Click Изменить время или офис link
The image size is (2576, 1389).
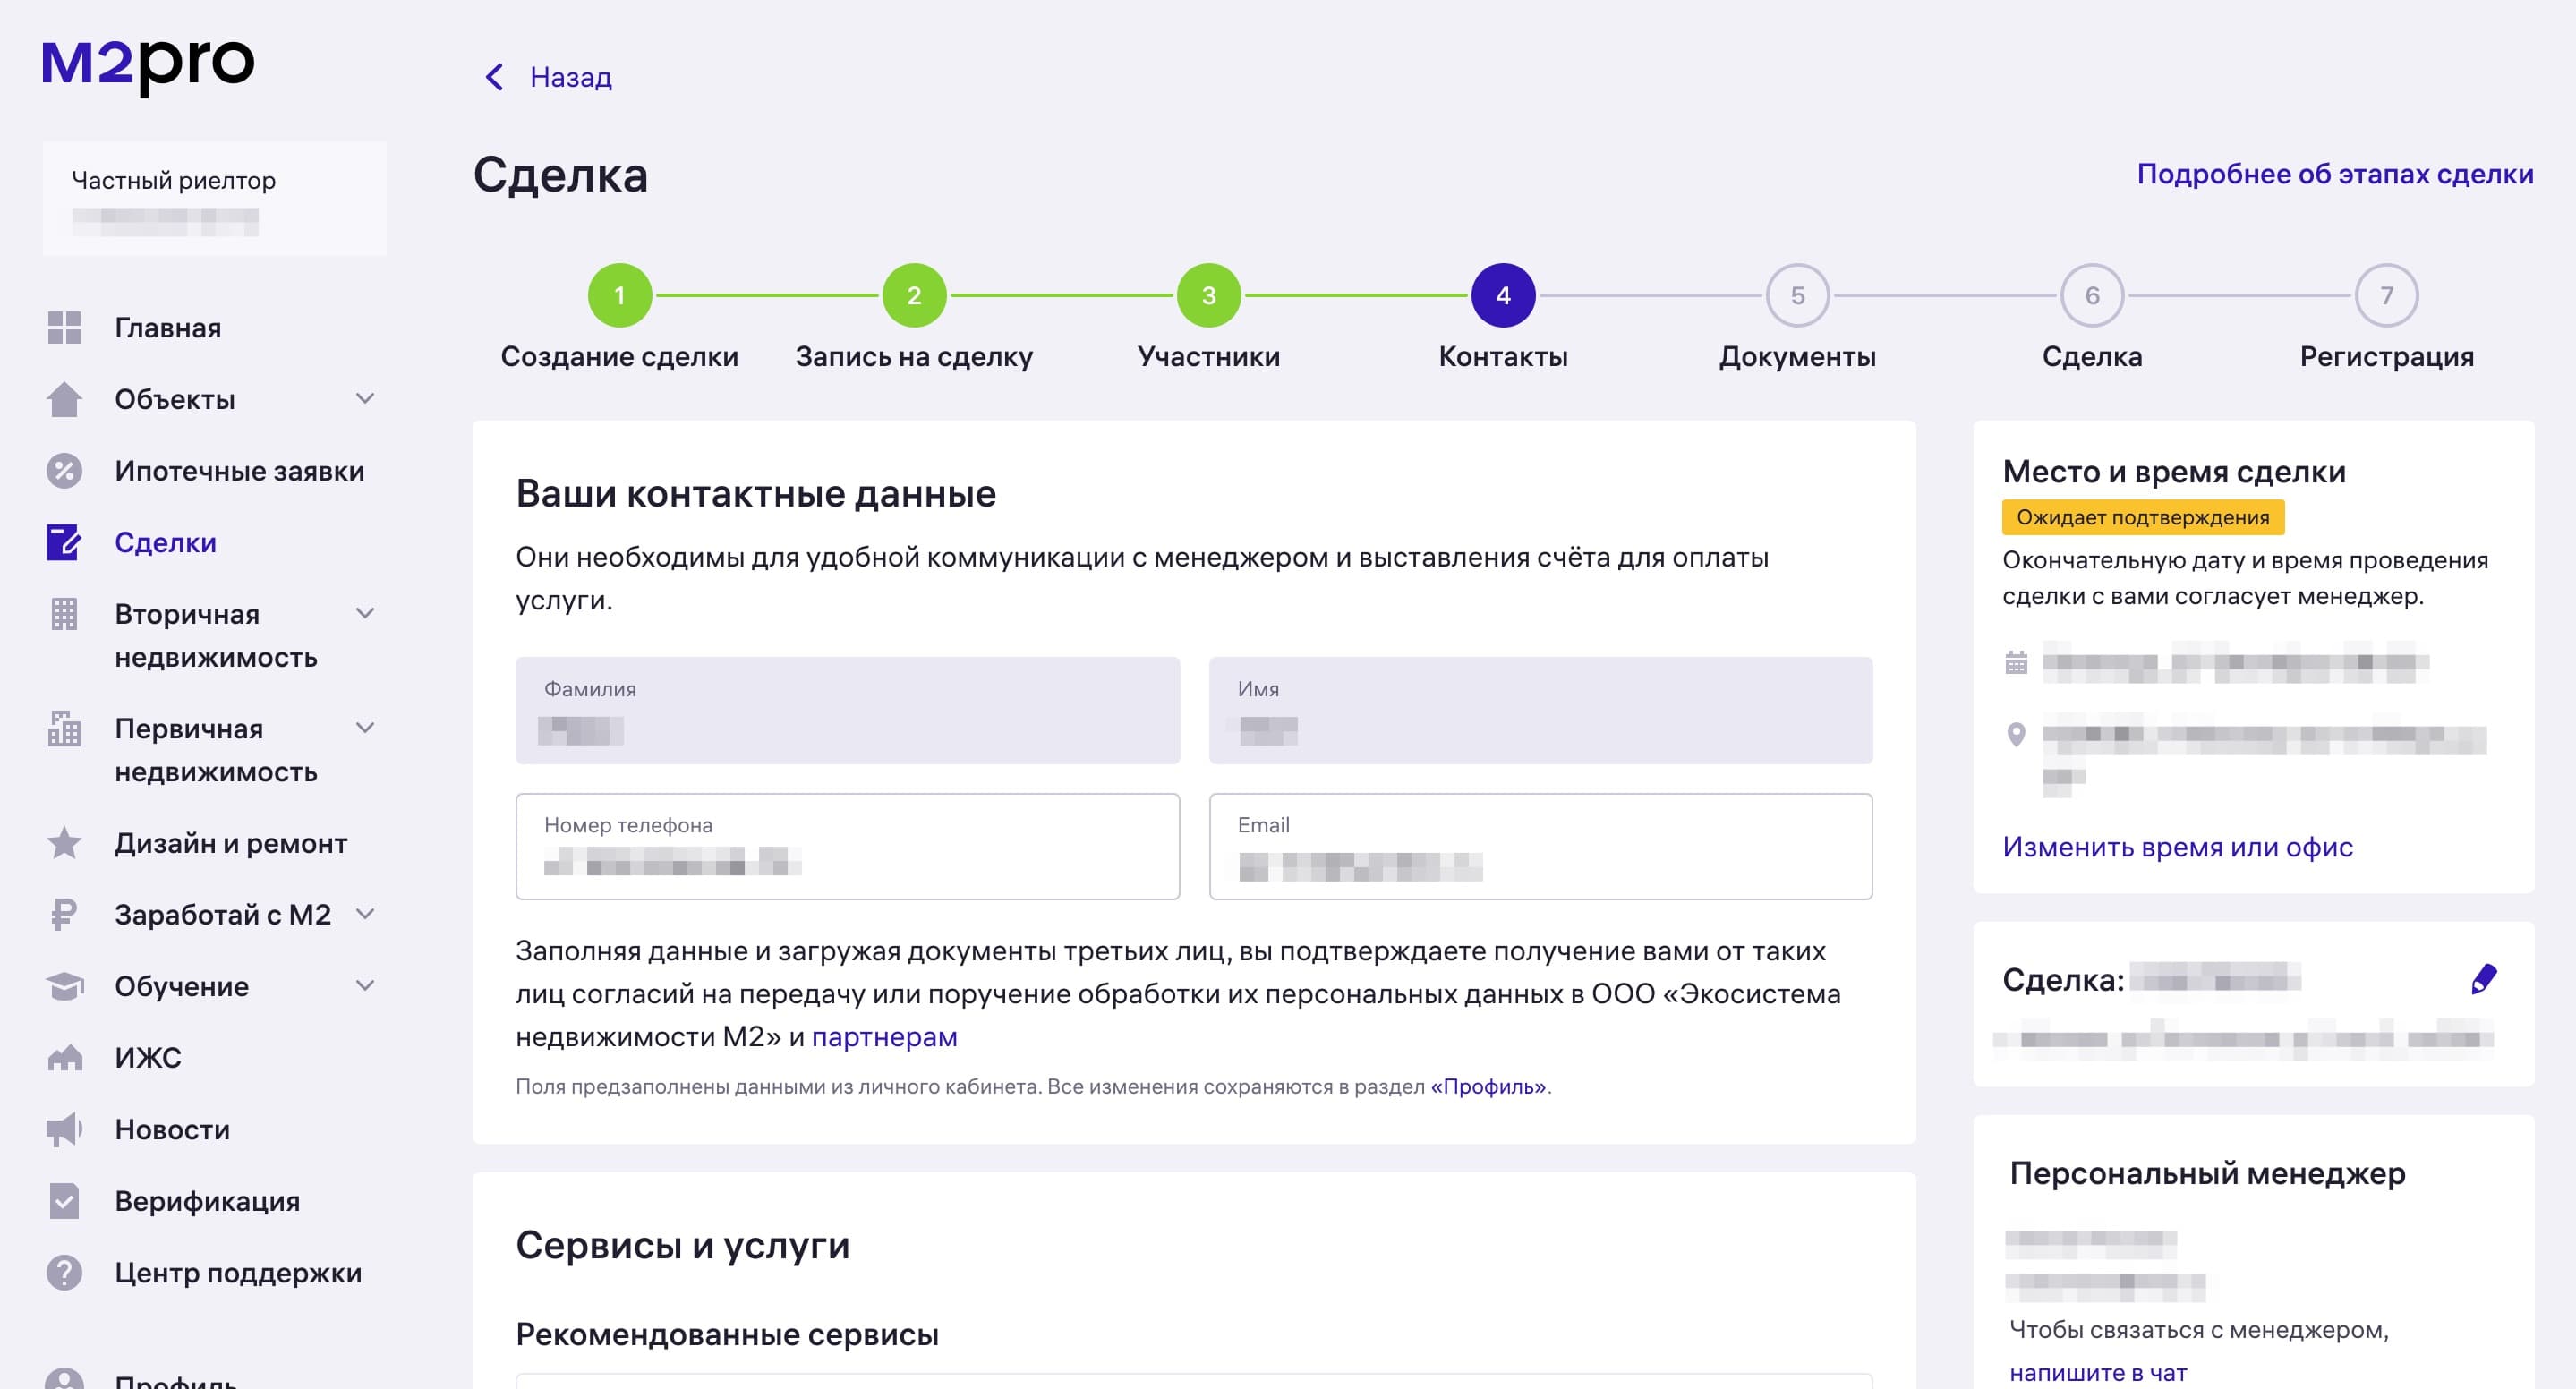[x=2178, y=847]
